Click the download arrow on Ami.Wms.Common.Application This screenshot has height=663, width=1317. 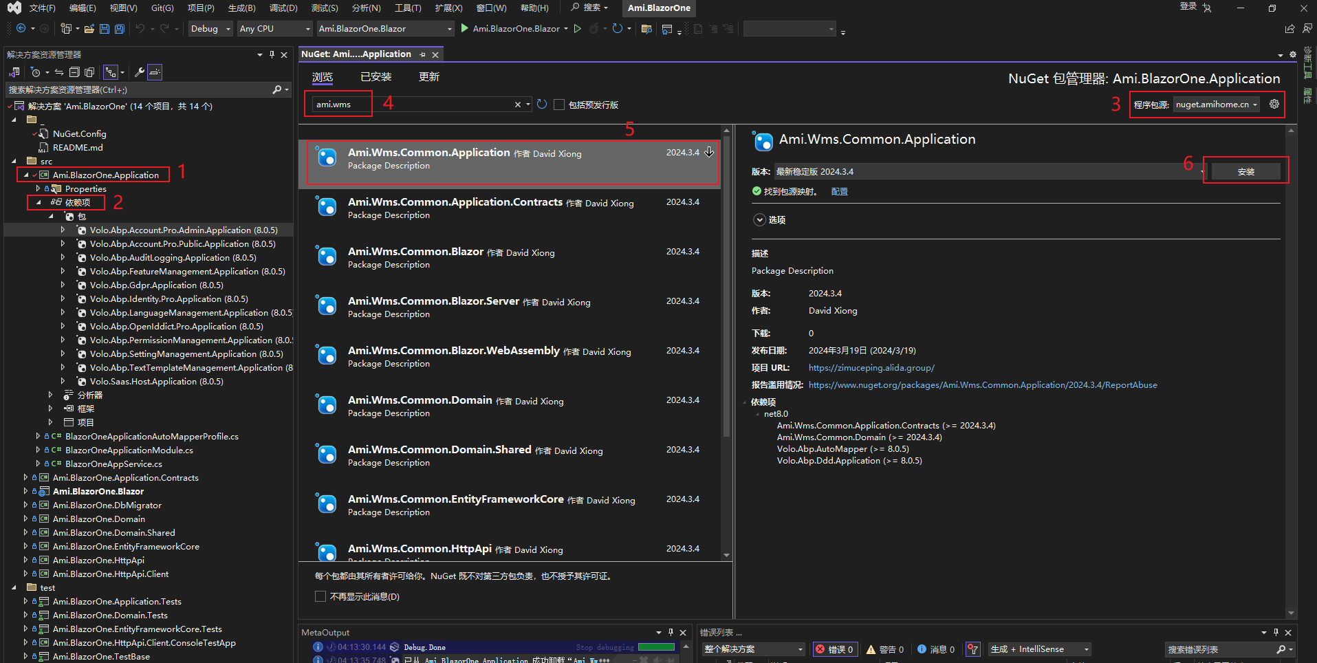pyautogui.click(x=709, y=152)
